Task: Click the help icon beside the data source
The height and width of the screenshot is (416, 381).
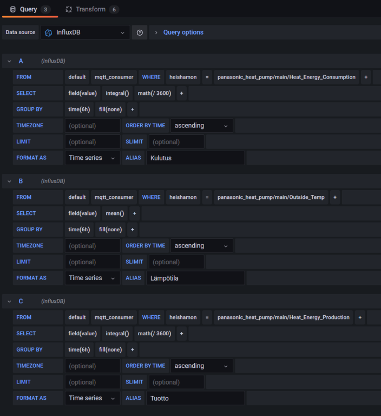Action: click(x=140, y=32)
